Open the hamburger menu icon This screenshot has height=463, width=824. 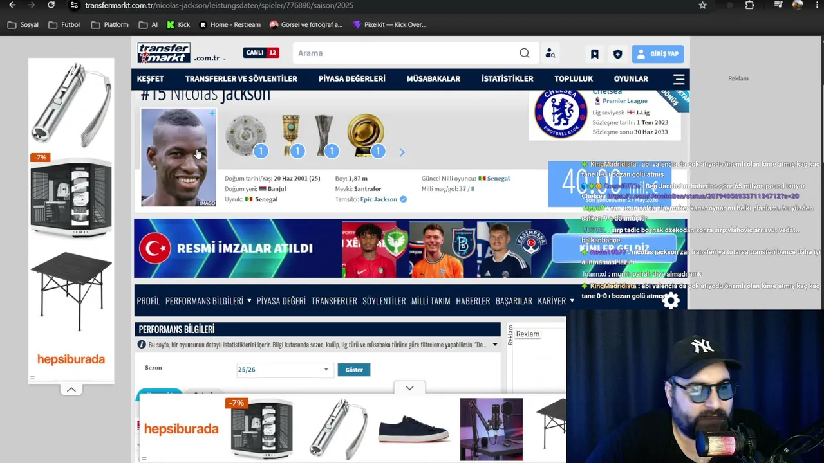tap(679, 79)
